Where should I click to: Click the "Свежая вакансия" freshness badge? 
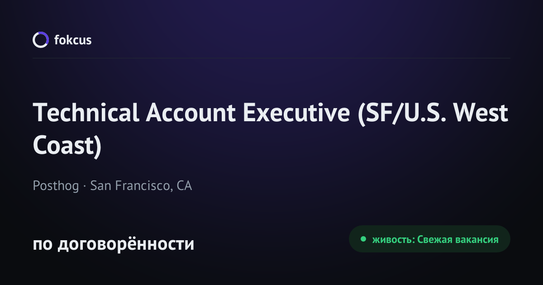[x=429, y=239]
